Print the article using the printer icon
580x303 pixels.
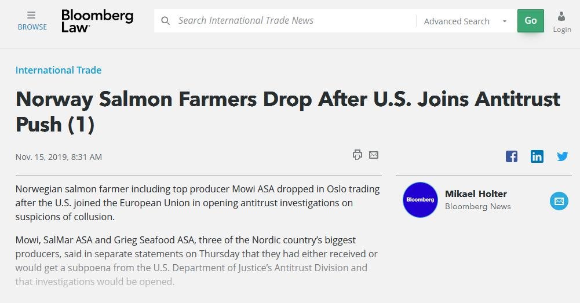(358, 155)
